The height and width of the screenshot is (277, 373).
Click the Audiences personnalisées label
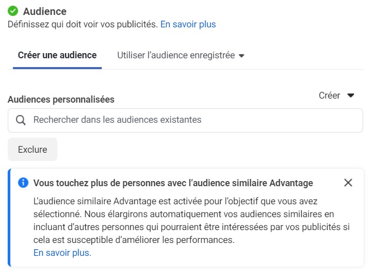coord(61,100)
